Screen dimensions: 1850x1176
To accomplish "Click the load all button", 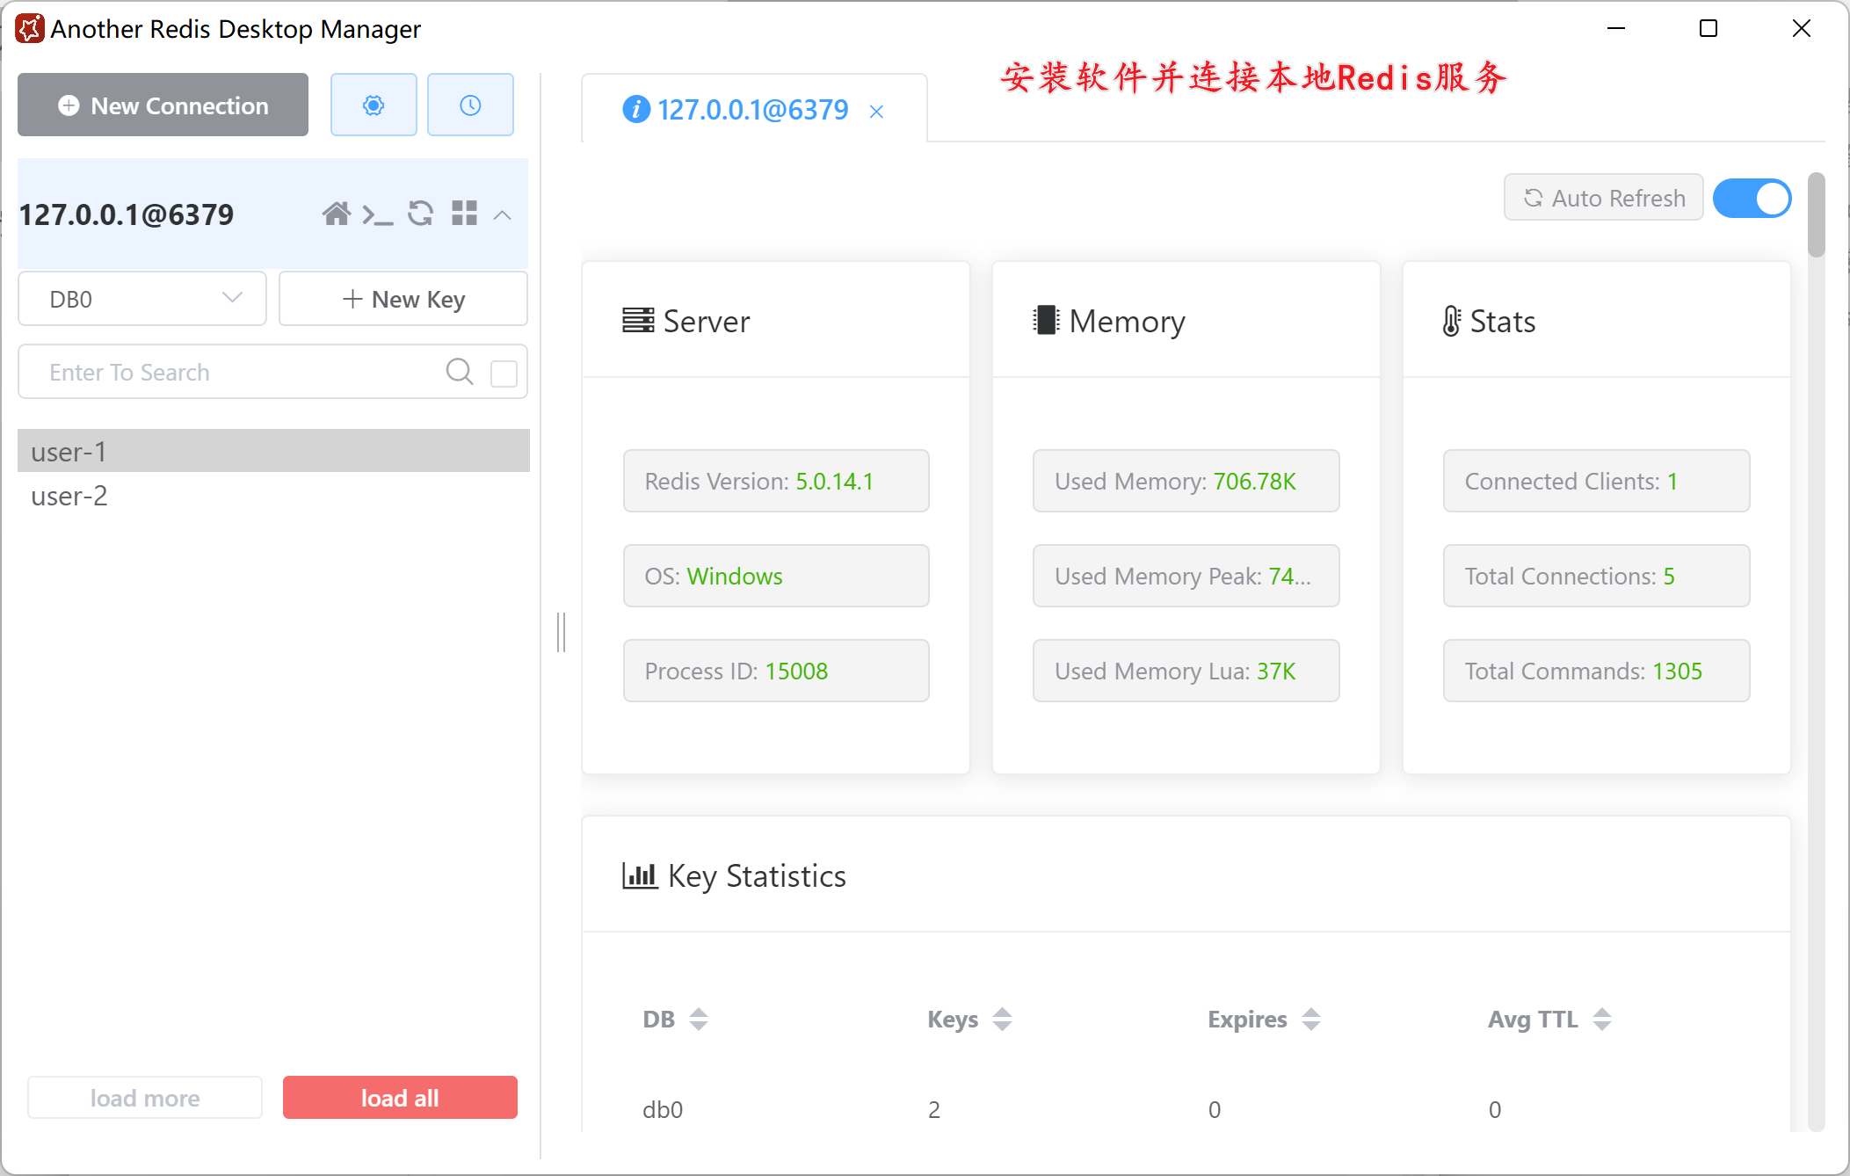I will 400,1098.
